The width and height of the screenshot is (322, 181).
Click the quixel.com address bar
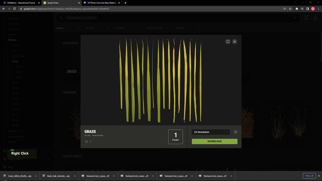point(152,9)
